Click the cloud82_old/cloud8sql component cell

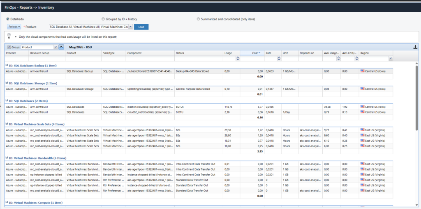[150, 112]
